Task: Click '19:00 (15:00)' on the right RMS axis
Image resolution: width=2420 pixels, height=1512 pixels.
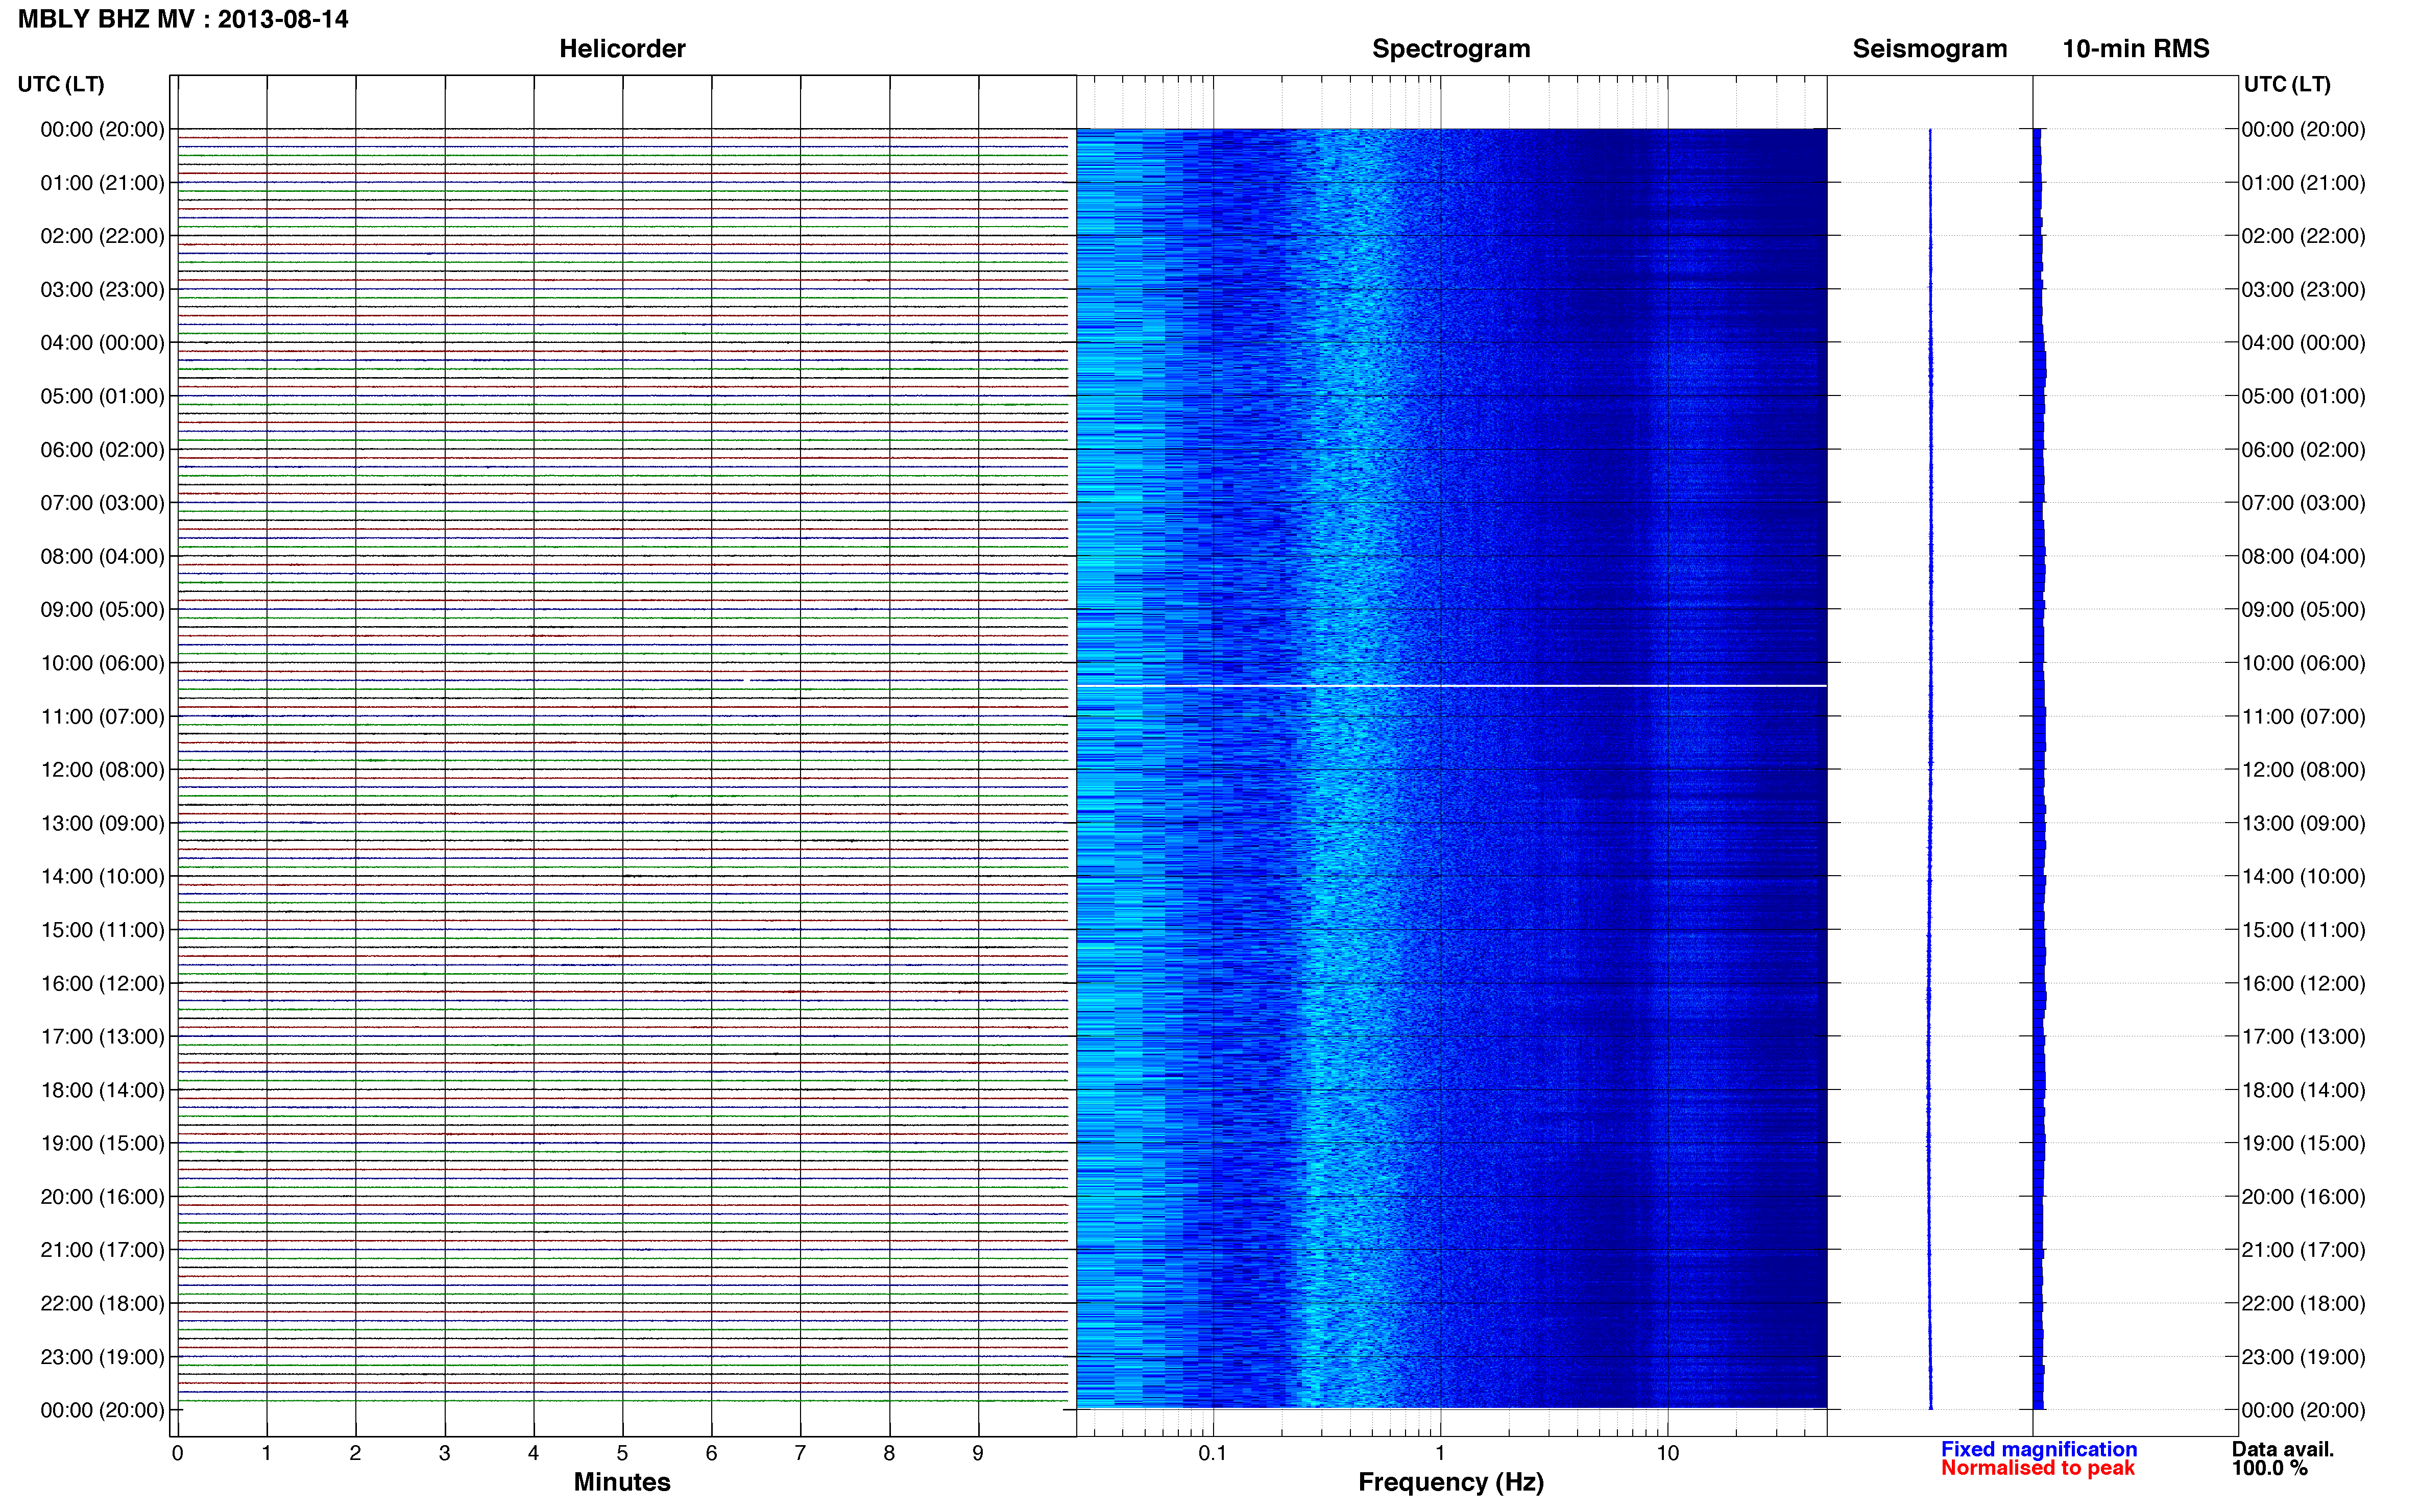Action: click(x=2304, y=1143)
